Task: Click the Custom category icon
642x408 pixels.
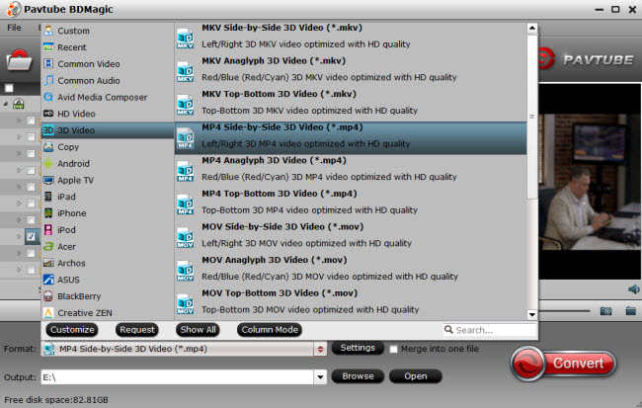Action: (x=48, y=31)
